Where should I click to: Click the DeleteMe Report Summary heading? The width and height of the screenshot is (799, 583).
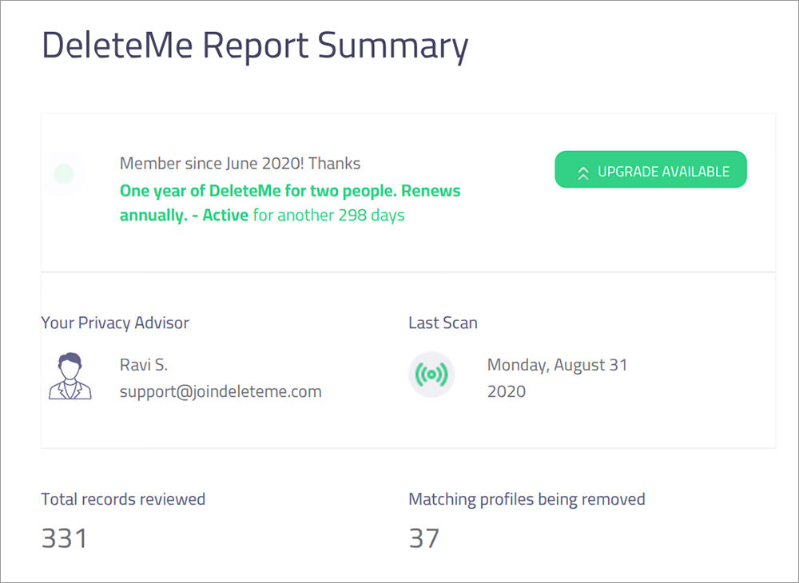tap(255, 46)
